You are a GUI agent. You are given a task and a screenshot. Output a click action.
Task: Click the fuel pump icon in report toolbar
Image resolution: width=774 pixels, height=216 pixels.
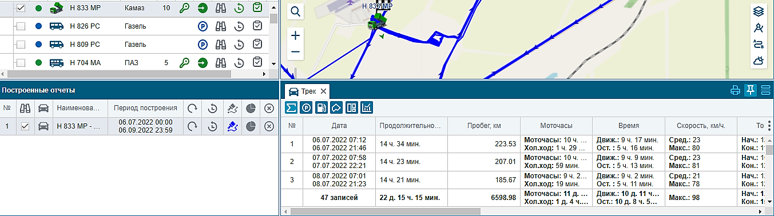click(x=321, y=107)
